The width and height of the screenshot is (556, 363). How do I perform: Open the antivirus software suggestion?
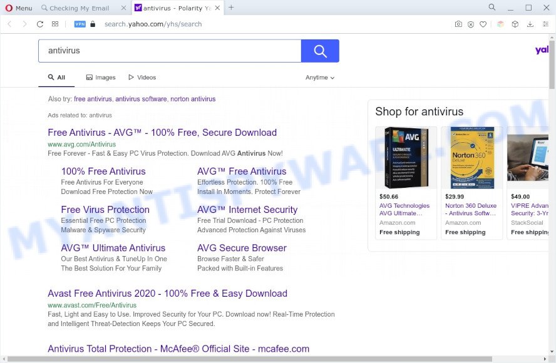tap(141, 99)
